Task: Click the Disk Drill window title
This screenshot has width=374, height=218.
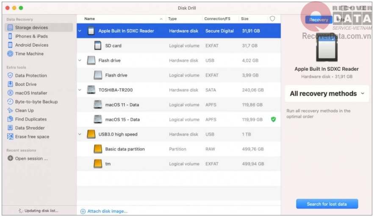Action: pyautogui.click(x=187, y=8)
